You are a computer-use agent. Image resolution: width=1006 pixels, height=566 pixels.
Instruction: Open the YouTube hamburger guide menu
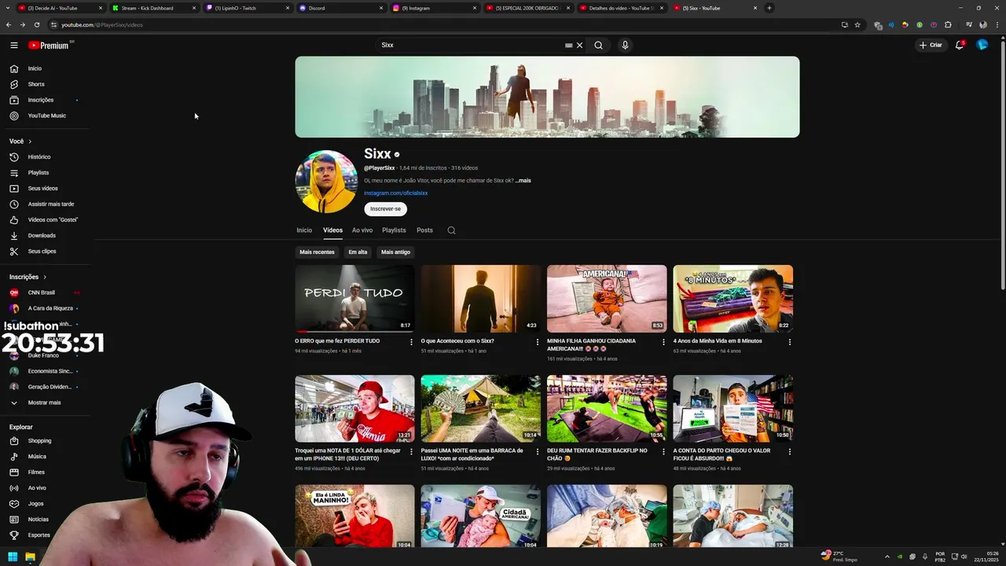13,45
